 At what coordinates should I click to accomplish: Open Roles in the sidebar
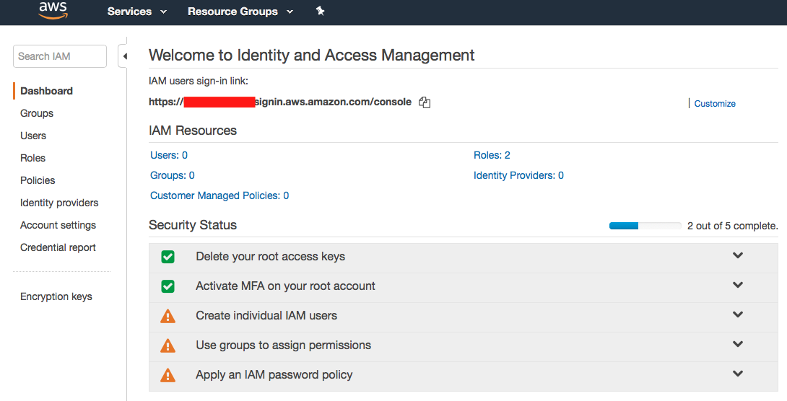point(32,158)
